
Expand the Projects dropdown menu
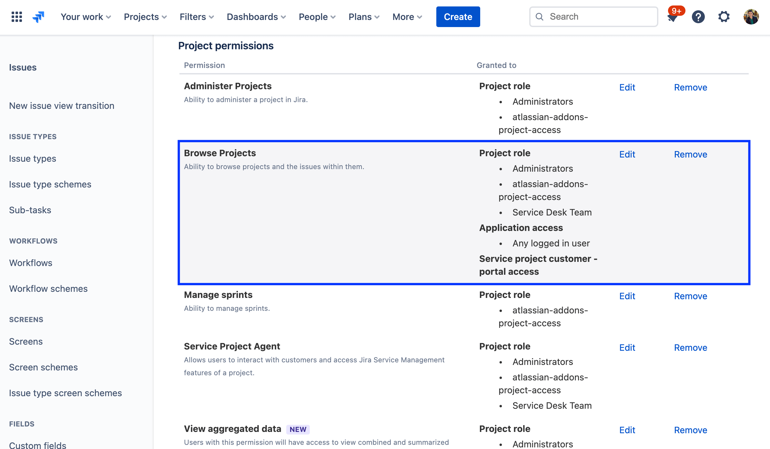(x=145, y=16)
